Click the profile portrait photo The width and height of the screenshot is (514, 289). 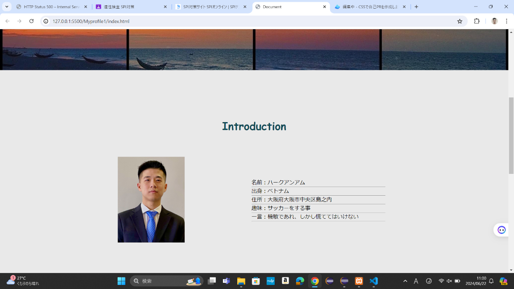[151, 199]
